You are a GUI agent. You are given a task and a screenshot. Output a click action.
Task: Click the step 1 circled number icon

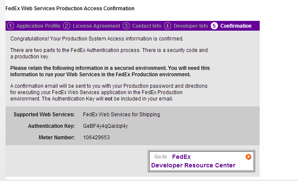pyautogui.click(x=11, y=26)
